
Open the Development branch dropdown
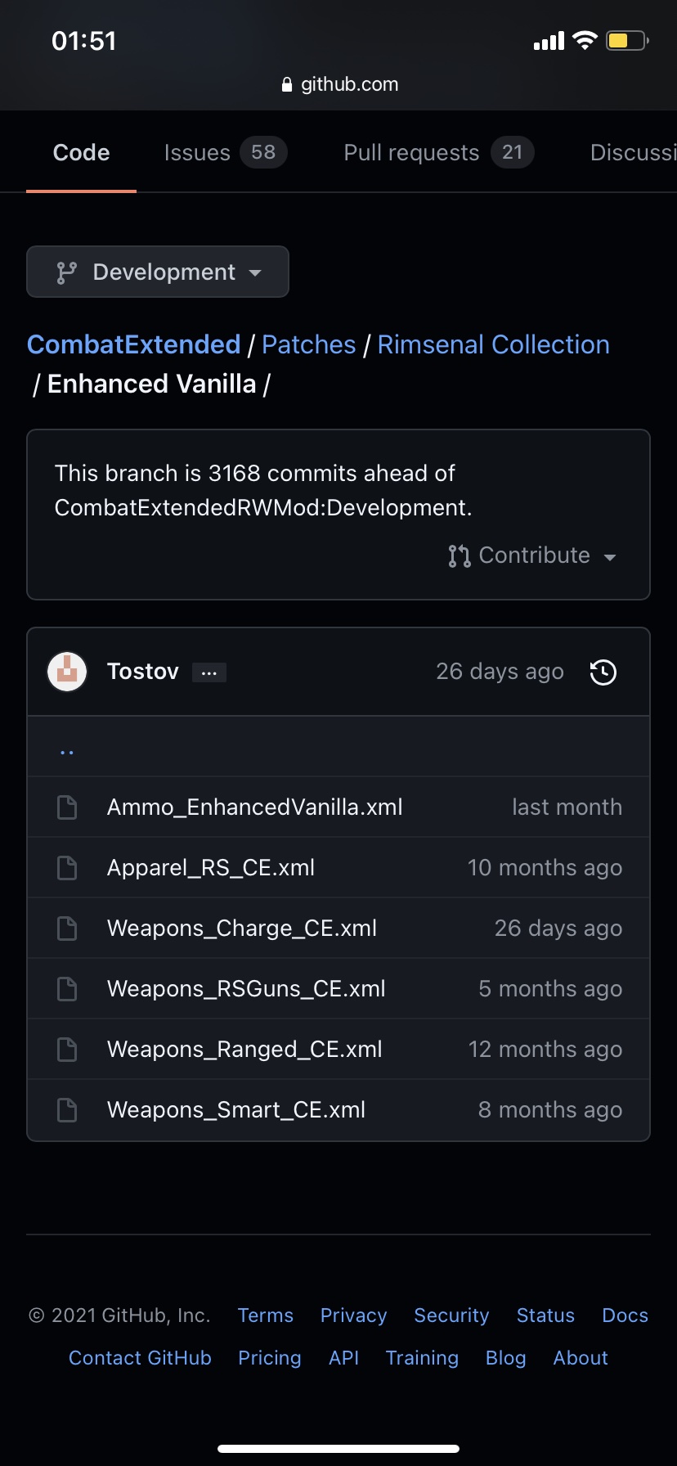point(158,272)
